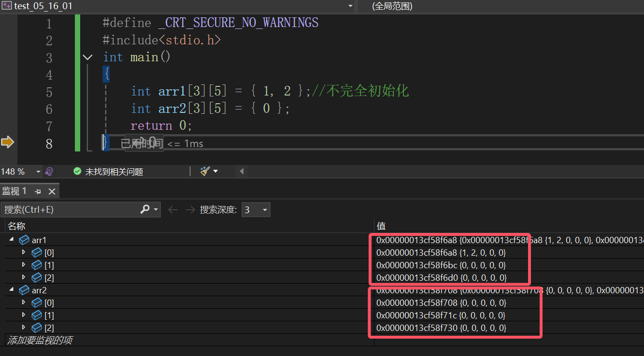Click the cube icon of arr1 [2]

click(37, 277)
